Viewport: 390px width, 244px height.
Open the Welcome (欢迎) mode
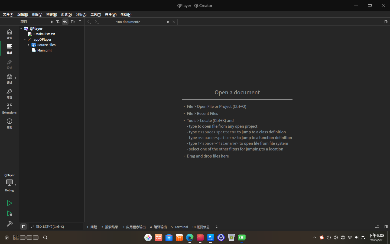tap(9, 34)
